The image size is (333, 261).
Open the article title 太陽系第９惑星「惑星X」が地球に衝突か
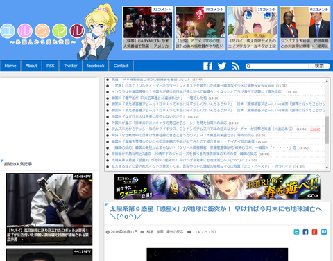pyautogui.click(x=216, y=213)
